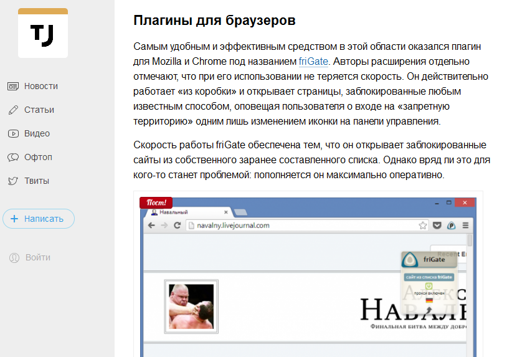Screen dimensions: 507x357
Task: Open the Офтоп section
Action: pos(38,157)
